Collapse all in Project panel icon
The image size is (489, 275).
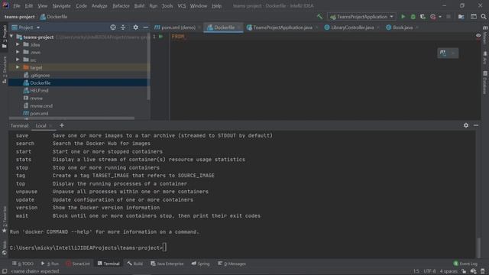coord(123,27)
